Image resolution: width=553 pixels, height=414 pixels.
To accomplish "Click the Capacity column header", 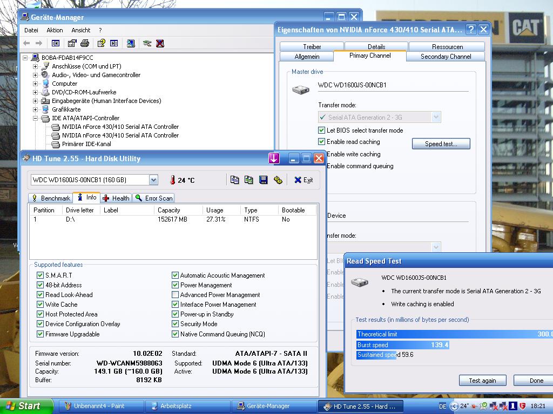I will click(x=178, y=210).
